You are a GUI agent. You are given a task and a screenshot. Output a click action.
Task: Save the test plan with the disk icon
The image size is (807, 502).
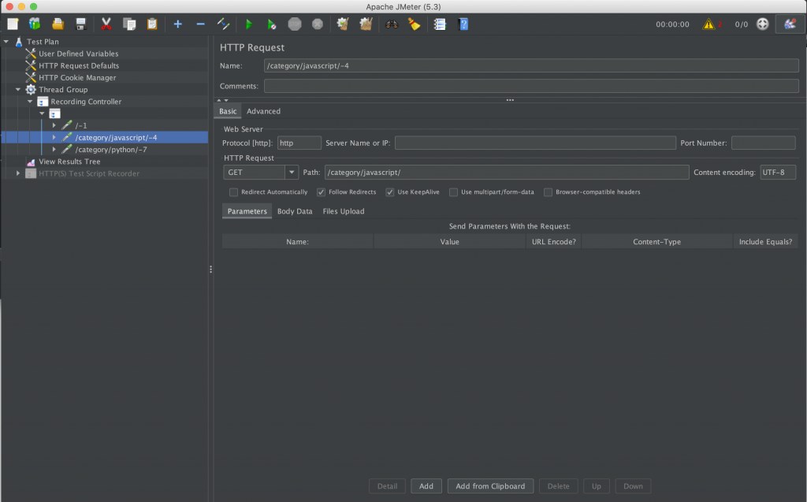pyautogui.click(x=81, y=24)
